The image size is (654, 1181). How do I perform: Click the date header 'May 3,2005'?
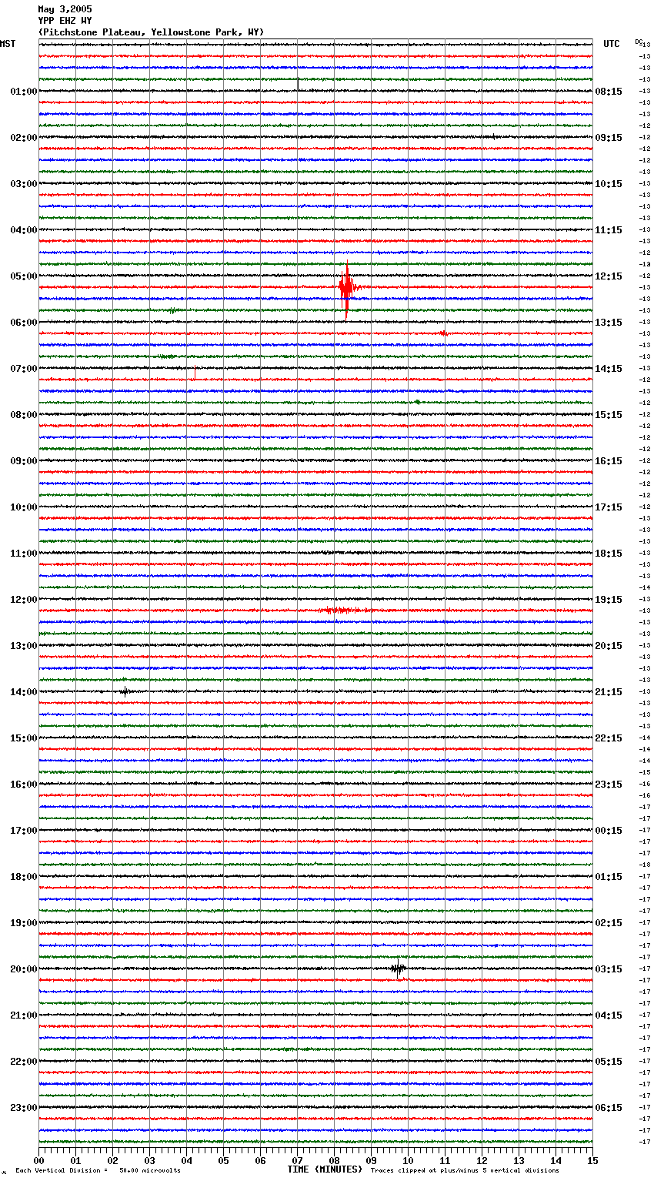click(65, 9)
